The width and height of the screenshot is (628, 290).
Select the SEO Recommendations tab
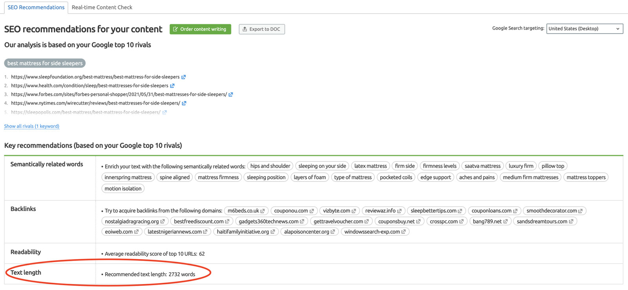point(36,7)
